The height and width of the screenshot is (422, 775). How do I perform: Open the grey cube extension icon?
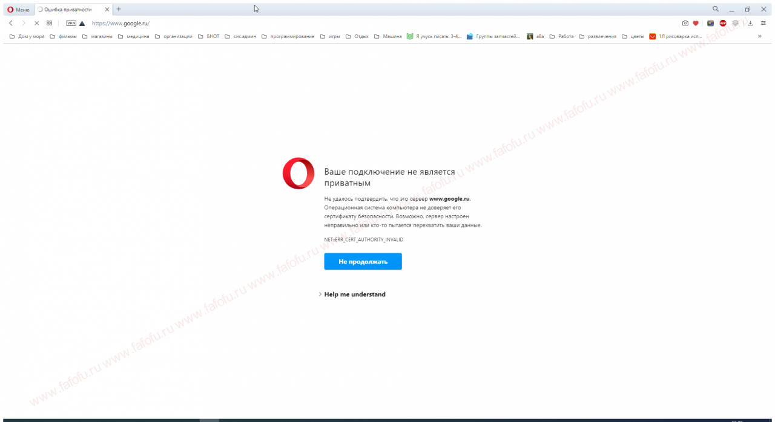[736, 23]
